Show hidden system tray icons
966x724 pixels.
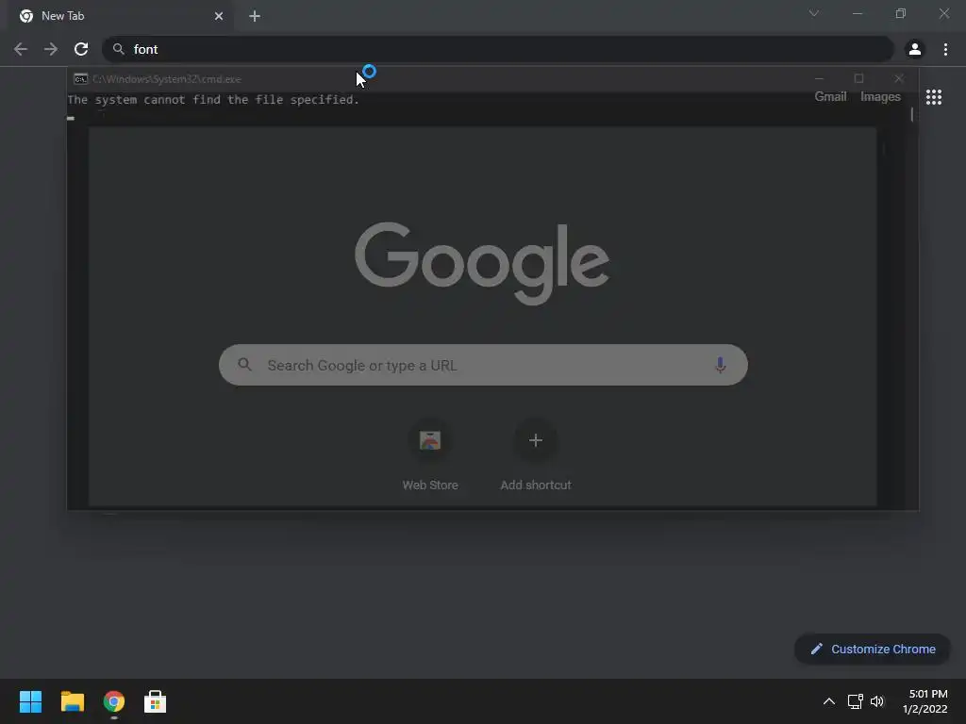pos(829,701)
